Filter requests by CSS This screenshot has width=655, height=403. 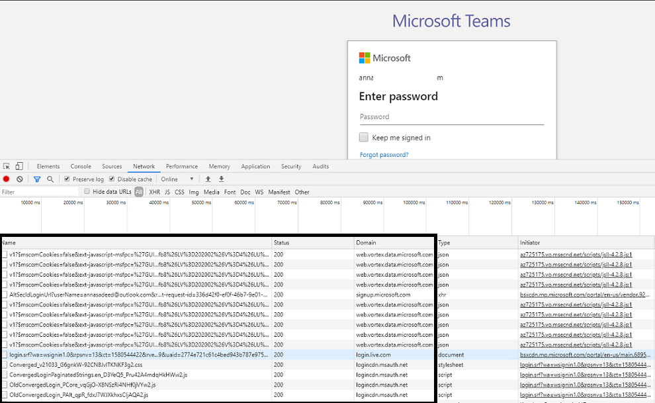(179, 192)
